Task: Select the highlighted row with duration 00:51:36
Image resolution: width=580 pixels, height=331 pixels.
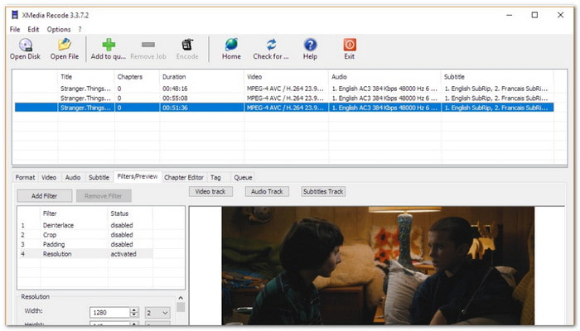Action: pyautogui.click(x=284, y=108)
